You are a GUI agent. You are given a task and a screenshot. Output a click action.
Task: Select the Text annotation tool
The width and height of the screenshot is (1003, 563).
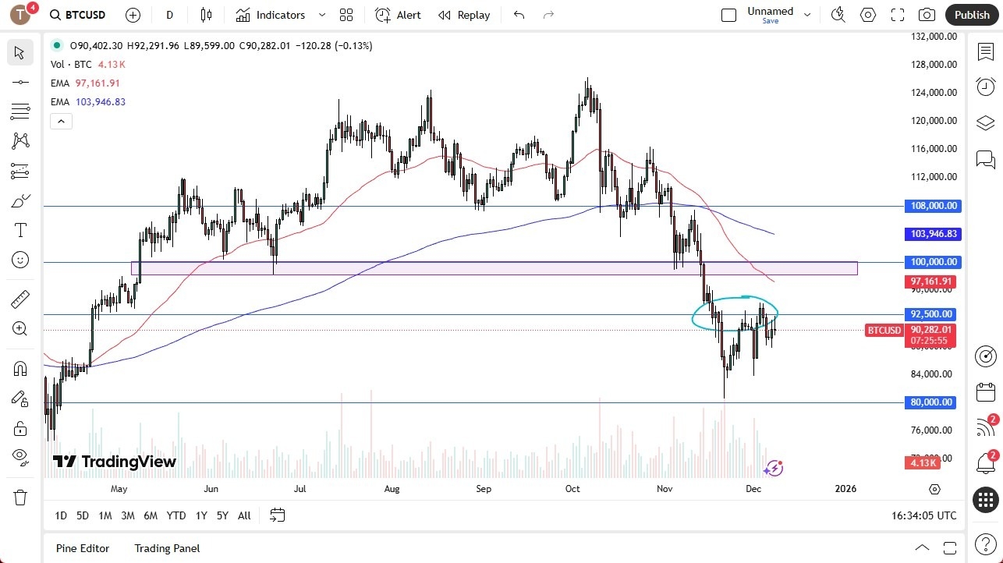[20, 230]
